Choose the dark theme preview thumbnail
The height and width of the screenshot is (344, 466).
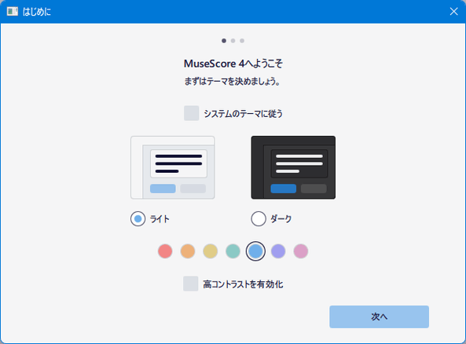pyautogui.click(x=293, y=167)
